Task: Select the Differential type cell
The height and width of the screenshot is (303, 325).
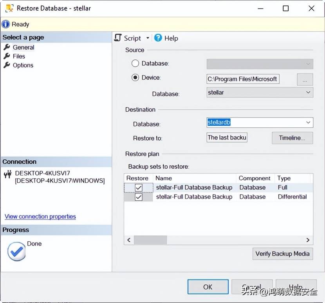Action: pyautogui.click(x=292, y=196)
